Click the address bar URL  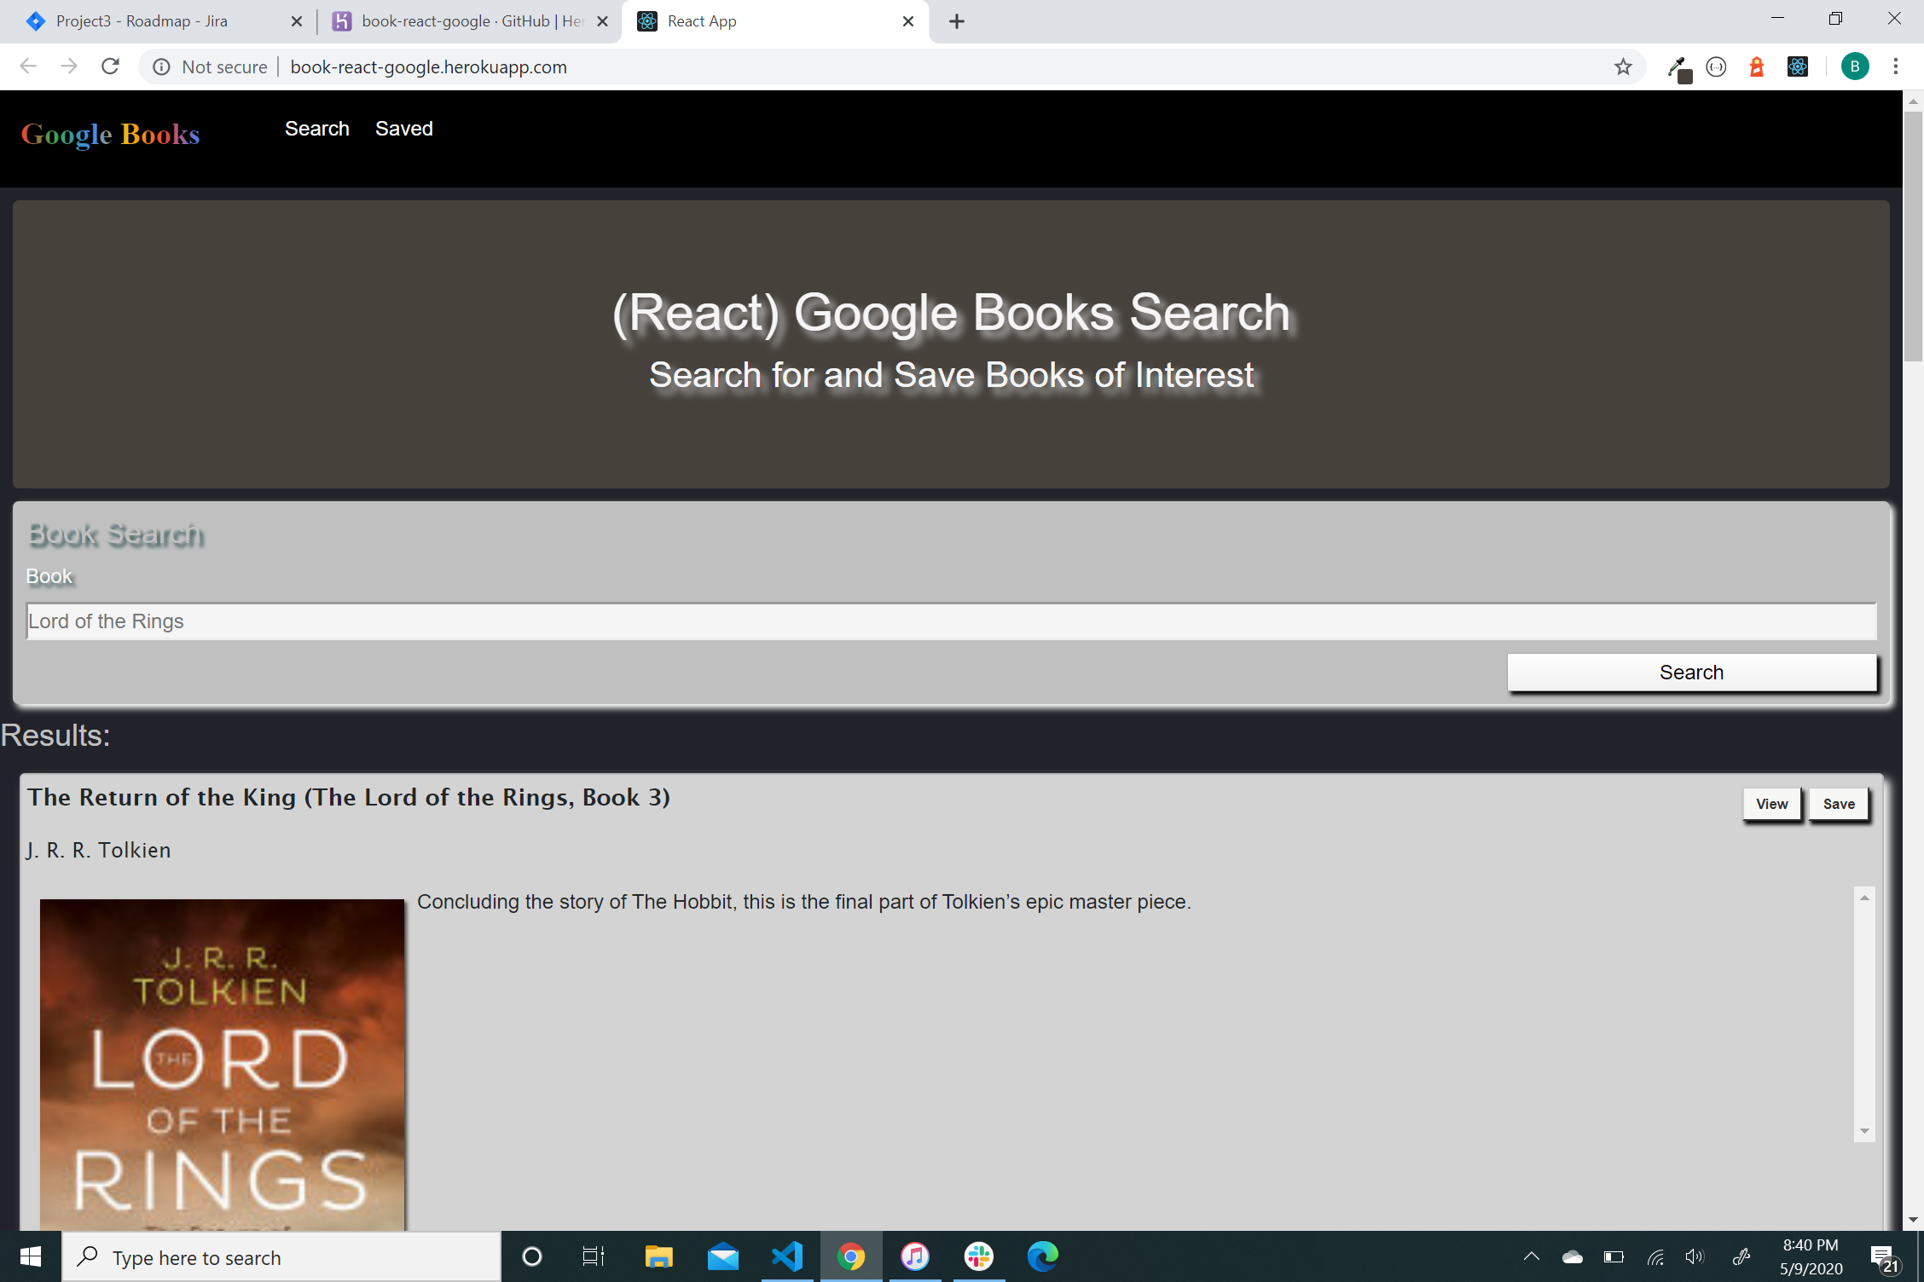pyautogui.click(x=428, y=66)
